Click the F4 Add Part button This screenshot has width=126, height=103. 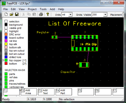tap(64, 92)
